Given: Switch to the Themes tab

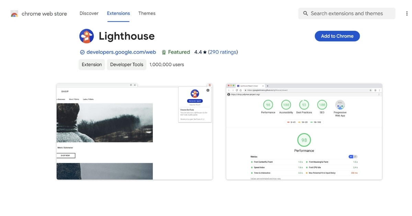Looking at the screenshot, I should point(147,13).
